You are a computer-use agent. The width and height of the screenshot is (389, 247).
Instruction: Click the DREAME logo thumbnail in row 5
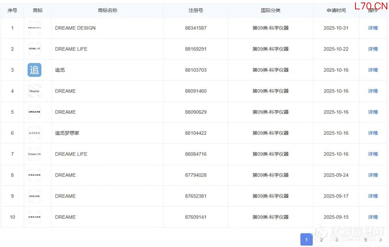35,112
